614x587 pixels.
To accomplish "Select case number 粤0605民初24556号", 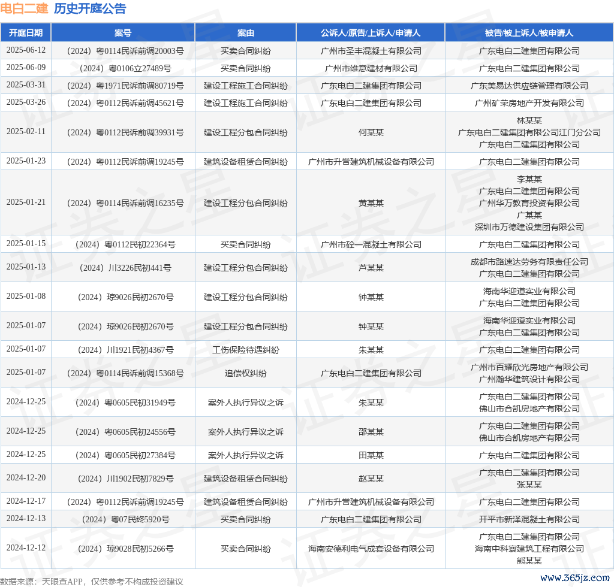I will [125, 432].
